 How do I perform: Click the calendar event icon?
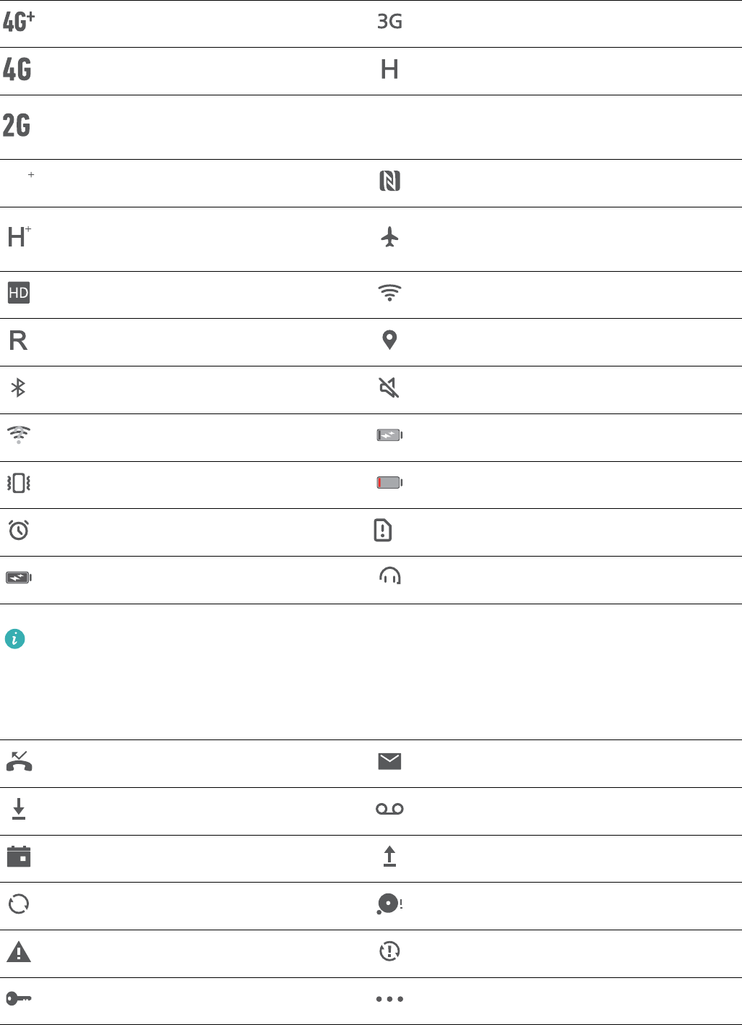(x=19, y=857)
